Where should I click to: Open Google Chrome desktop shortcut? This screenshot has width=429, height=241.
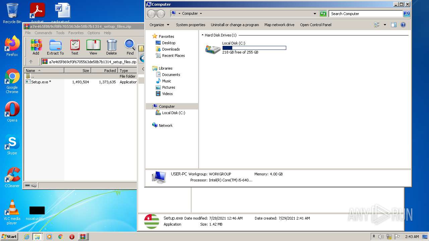[12, 81]
